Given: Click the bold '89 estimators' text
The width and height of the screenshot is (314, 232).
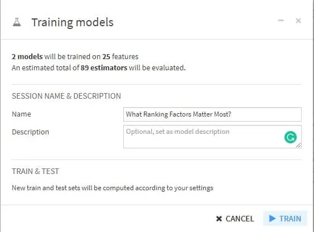Looking at the screenshot, I should (104, 68).
